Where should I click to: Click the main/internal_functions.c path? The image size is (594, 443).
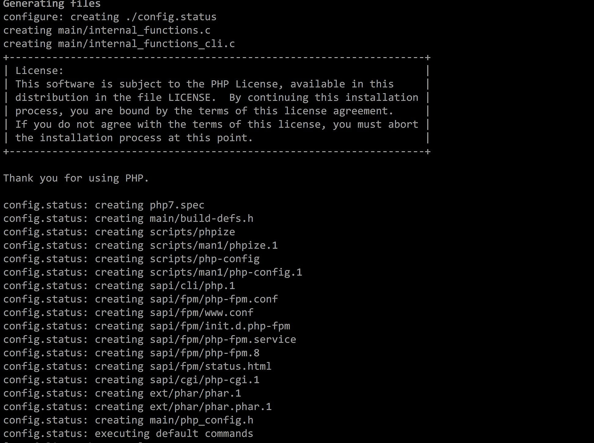(134, 30)
